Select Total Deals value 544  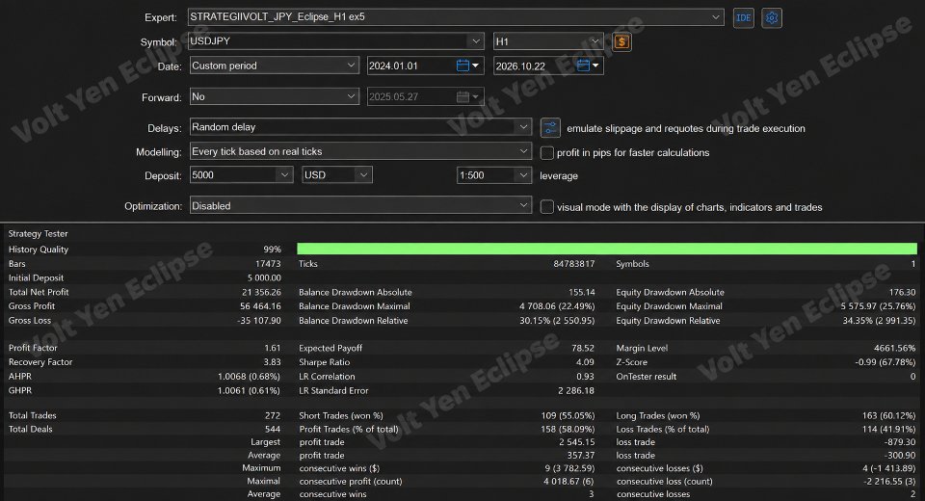click(x=273, y=429)
